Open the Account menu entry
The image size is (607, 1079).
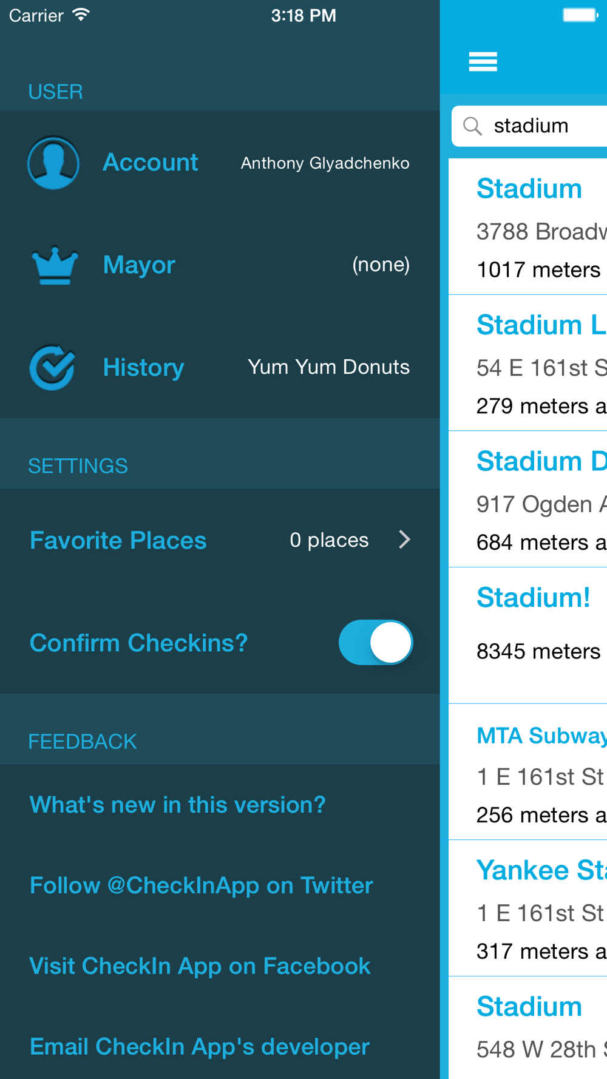(x=151, y=163)
